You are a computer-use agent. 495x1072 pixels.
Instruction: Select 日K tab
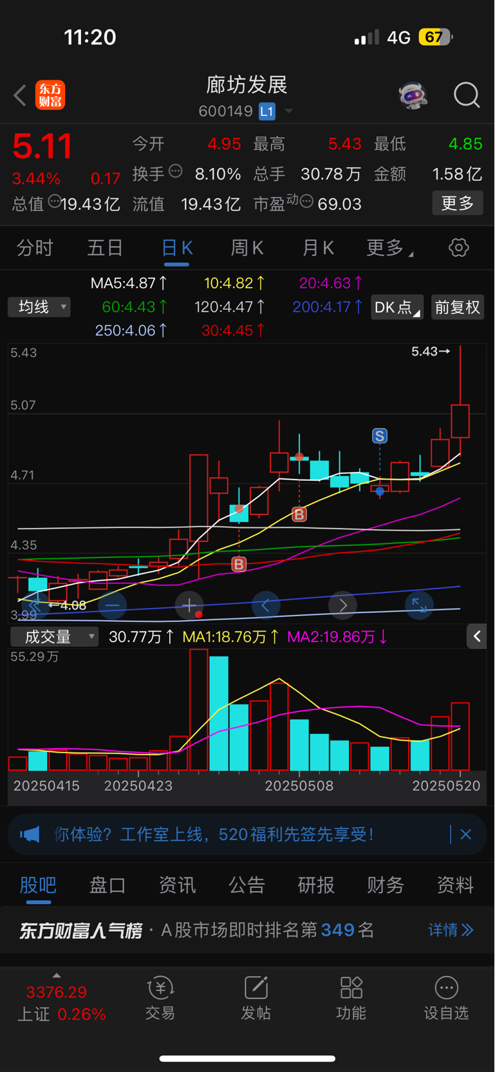click(x=176, y=248)
